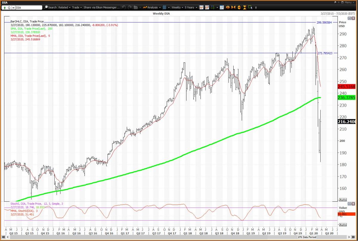Click the Search button with magnifier
Viewport: 358px width, 241px height.
50,7
